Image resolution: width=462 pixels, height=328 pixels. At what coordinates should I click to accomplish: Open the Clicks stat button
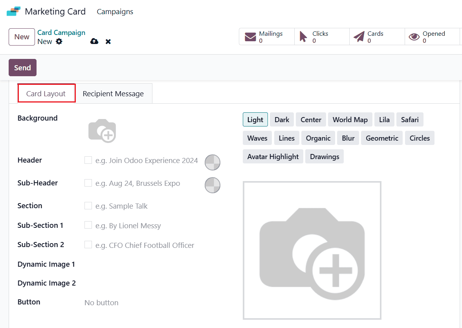[x=322, y=37]
